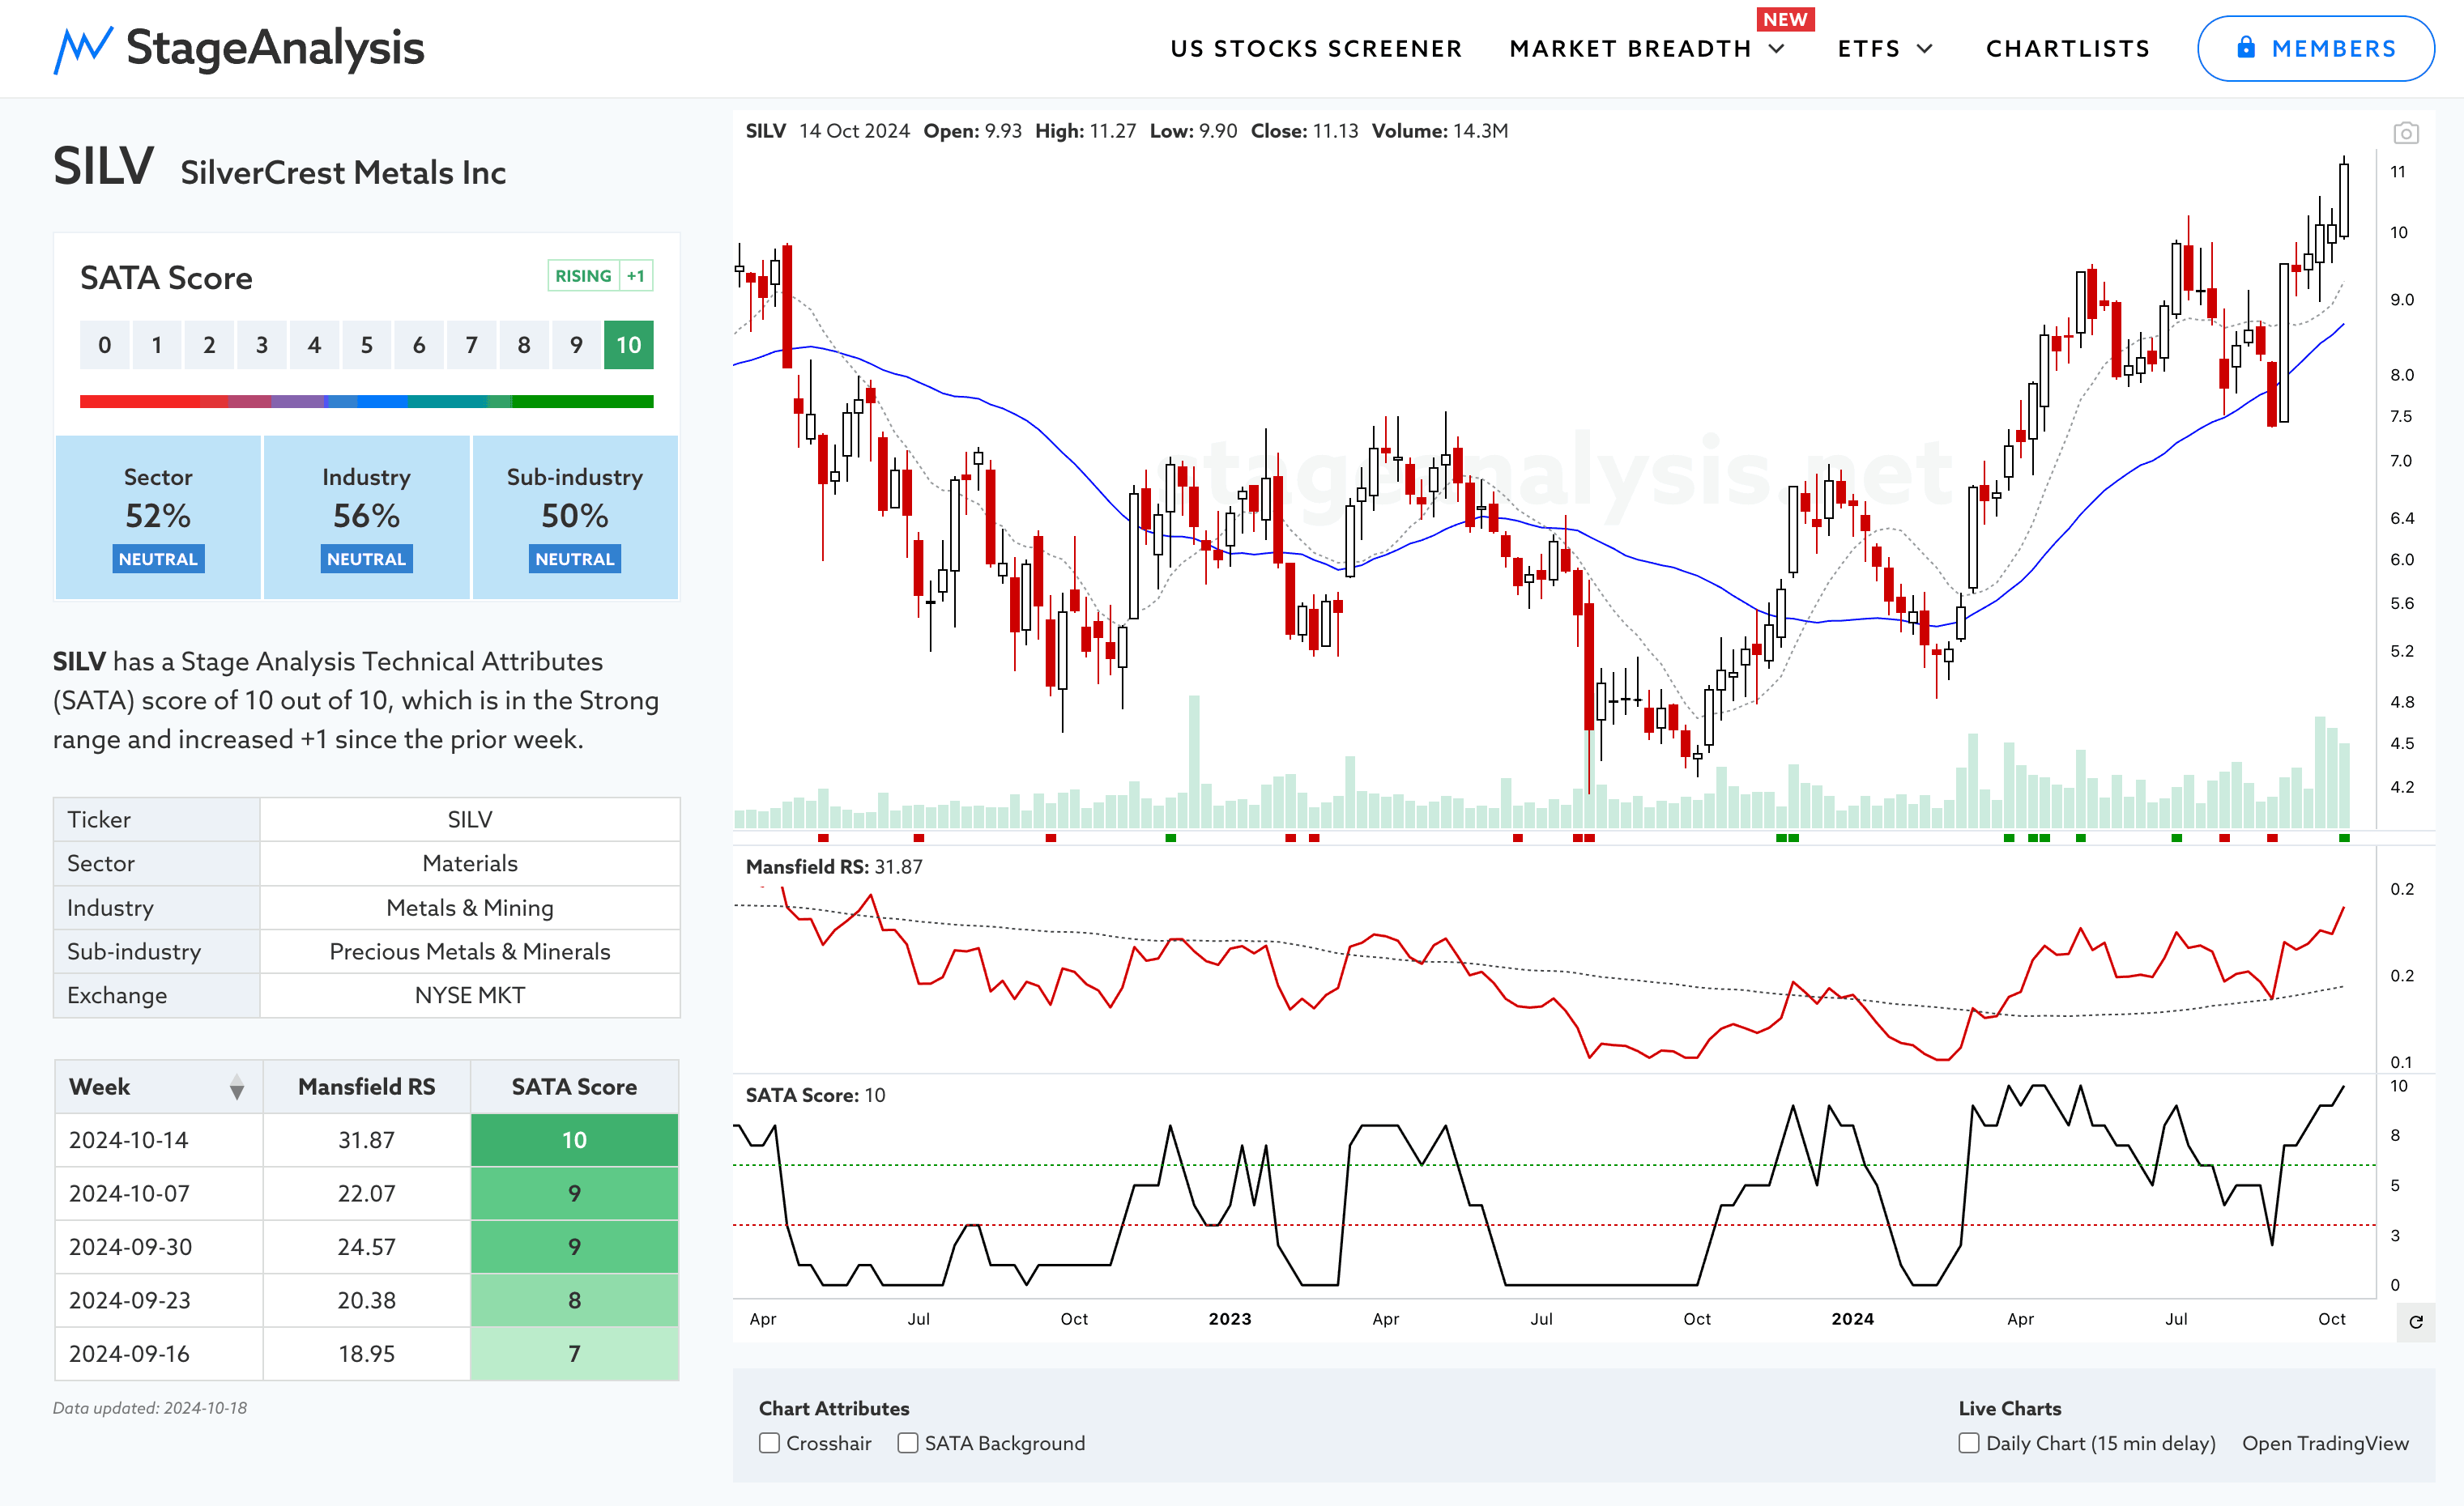Click the 2024-10-14 week cell

(159, 1140)
